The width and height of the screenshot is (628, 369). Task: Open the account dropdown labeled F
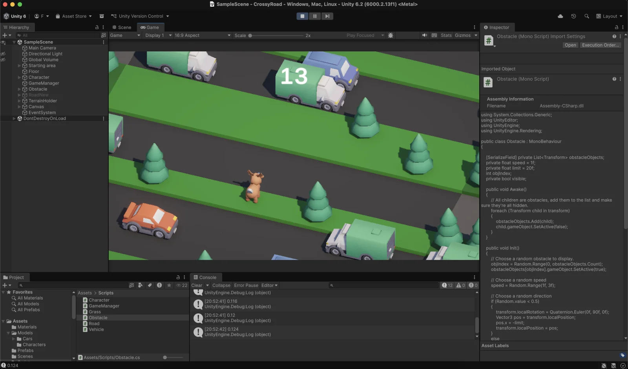click(42, 16)
